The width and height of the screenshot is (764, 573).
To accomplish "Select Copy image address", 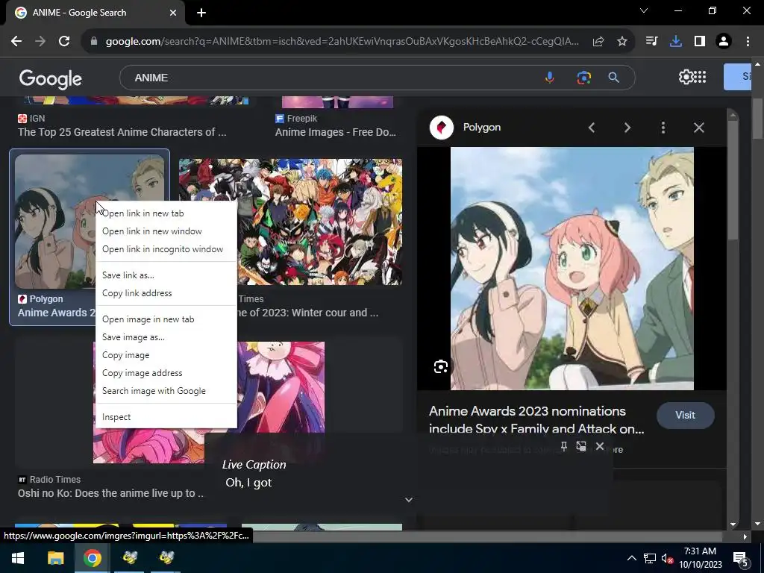I will [166, 373].
